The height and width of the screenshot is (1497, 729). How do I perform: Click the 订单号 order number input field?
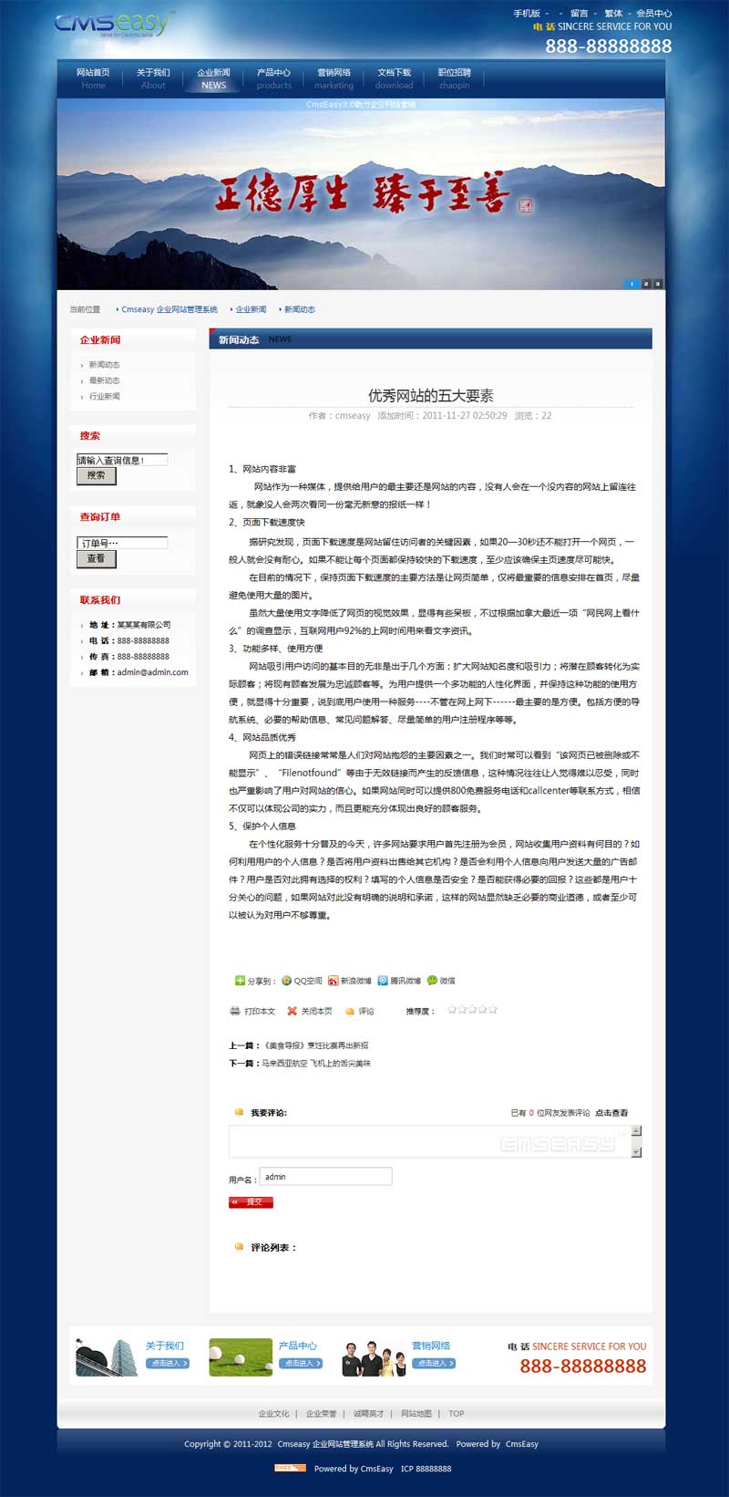(122, 543)
